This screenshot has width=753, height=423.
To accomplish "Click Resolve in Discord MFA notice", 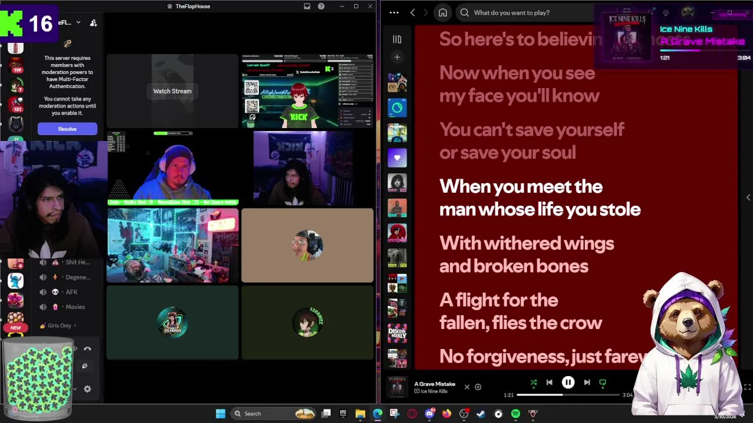I will pyautogui.click(x=67, y=129).
